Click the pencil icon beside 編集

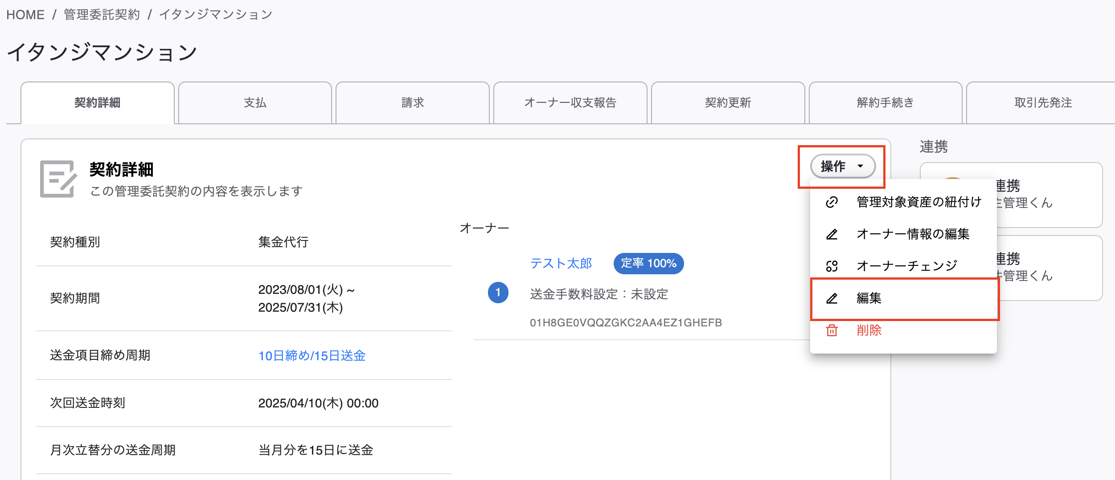point(832,298)
